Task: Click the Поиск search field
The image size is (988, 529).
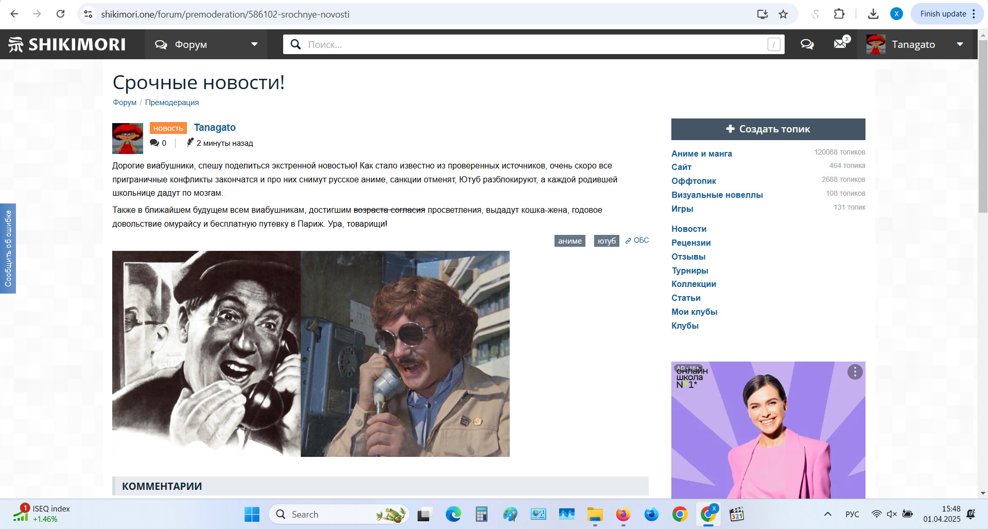Action: pyautogui.click(x=535, y=45)
